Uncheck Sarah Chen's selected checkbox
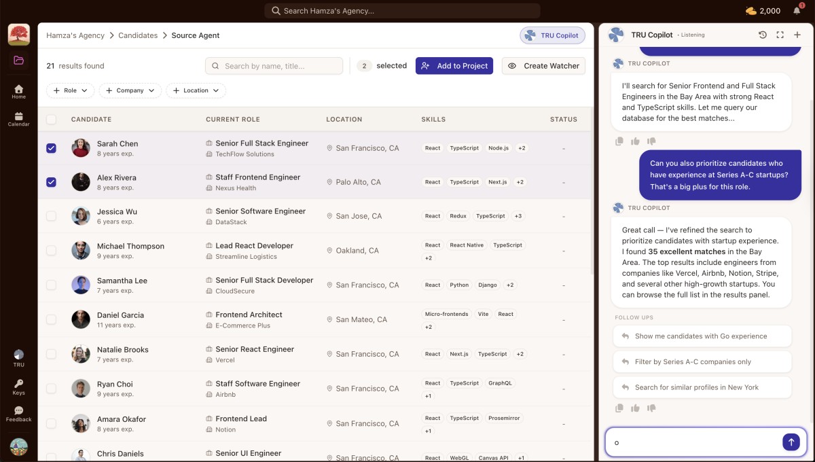This screenshot has width=815, height=462. coord(51,147)
